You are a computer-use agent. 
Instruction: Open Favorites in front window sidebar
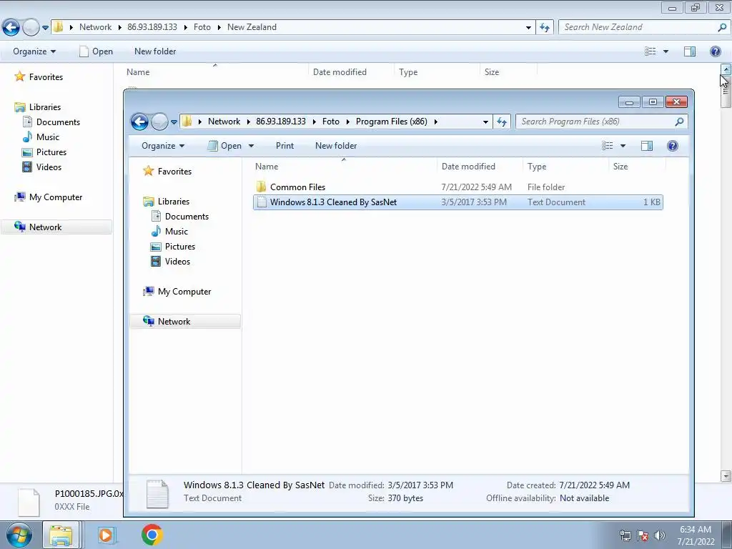174,172
